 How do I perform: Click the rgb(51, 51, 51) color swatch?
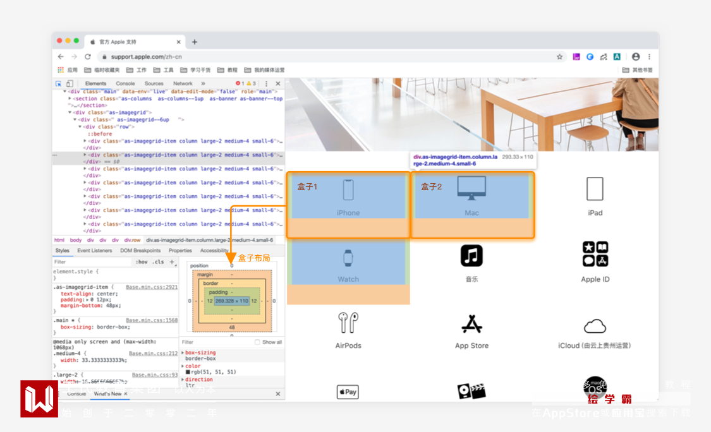point(188,372)
